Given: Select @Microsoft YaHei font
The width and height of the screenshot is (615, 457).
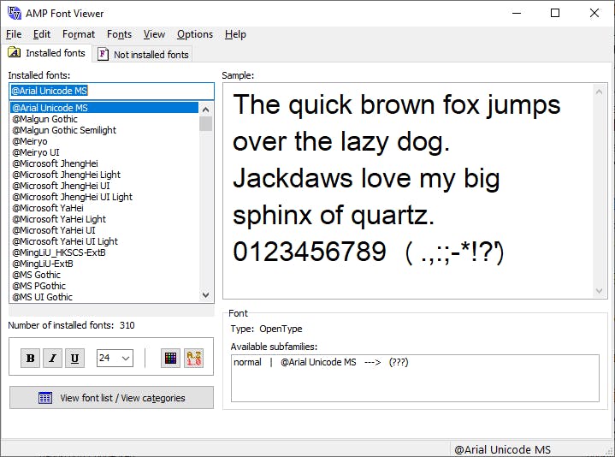Looking at the screenshot, I should [x=104, y=208].
